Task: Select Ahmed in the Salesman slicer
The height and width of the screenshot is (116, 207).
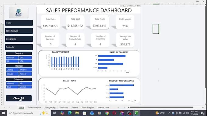Action: (12, 83)
